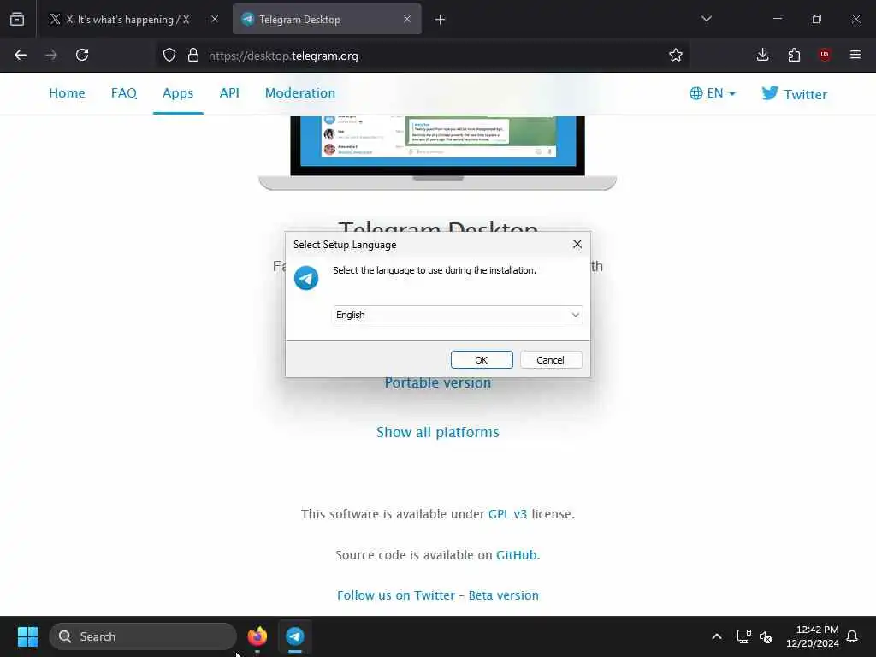
Task: List all tabs dropdown arrow
Action: [707, 19]
